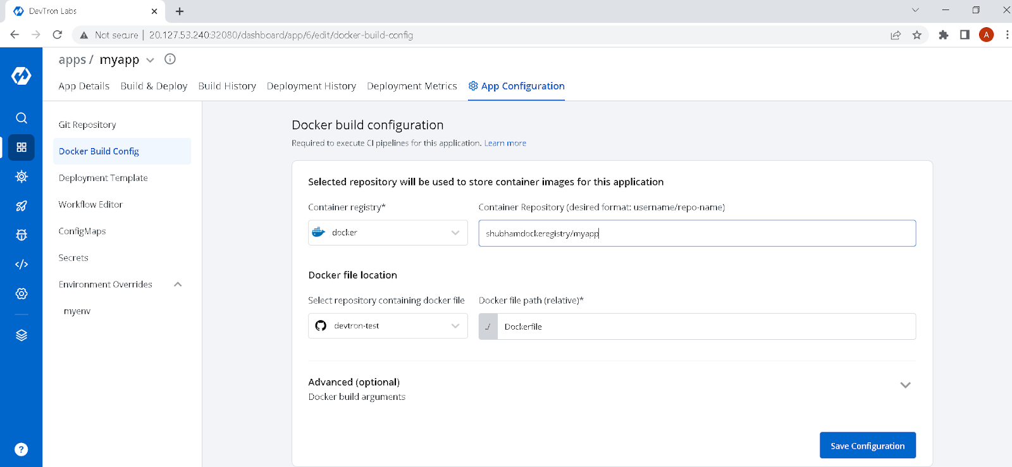
Task: Open Deployment Metrics tab
Action: [412, 86]
